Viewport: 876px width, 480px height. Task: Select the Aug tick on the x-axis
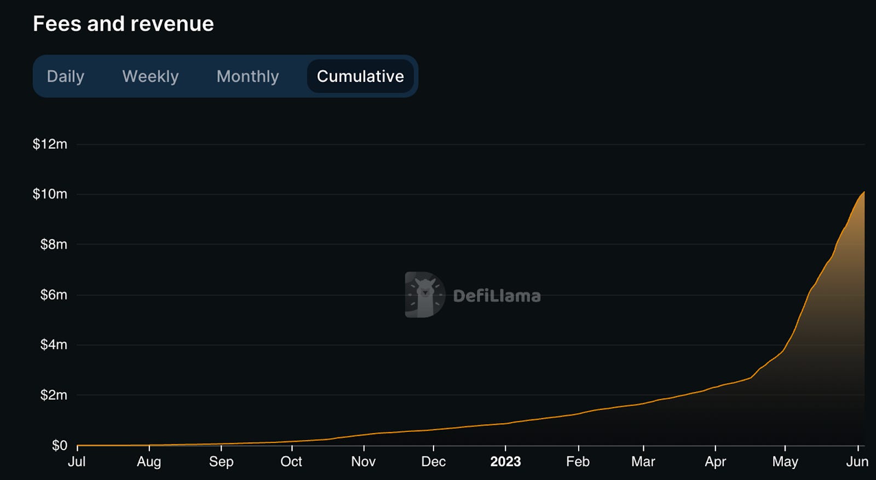click(149, 461)
